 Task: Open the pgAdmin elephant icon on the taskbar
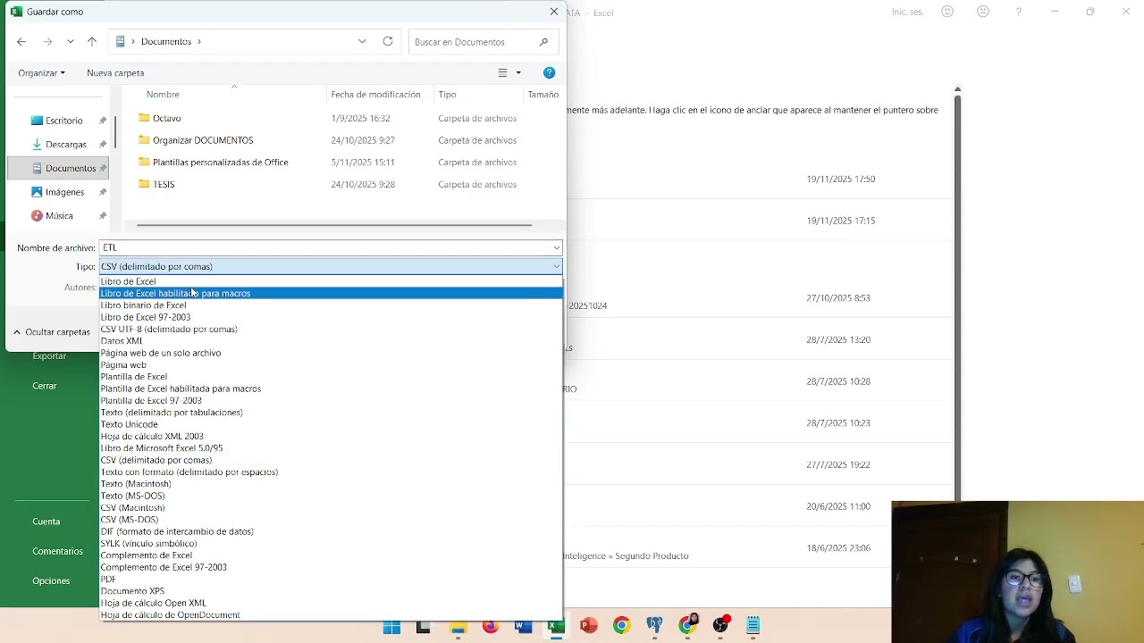pos(655,626)
